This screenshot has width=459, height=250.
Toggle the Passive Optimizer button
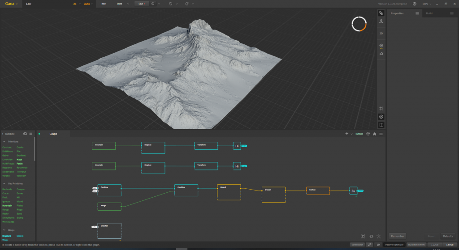click(394, 245)
